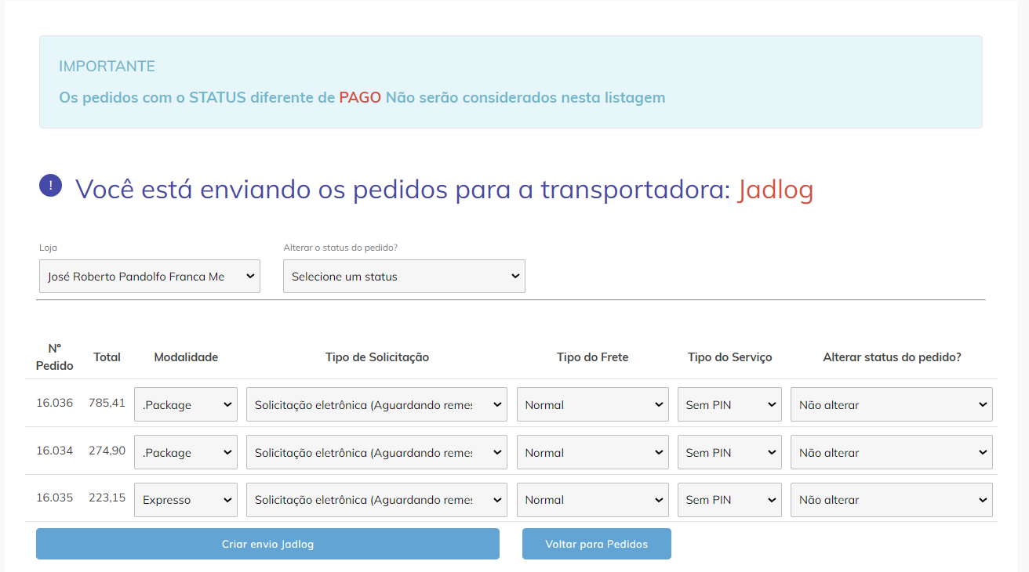Click the 'Voltar para Pedidos' button
The width and height of the screenshot is (1029, 572).
click(x=596, y=543)
